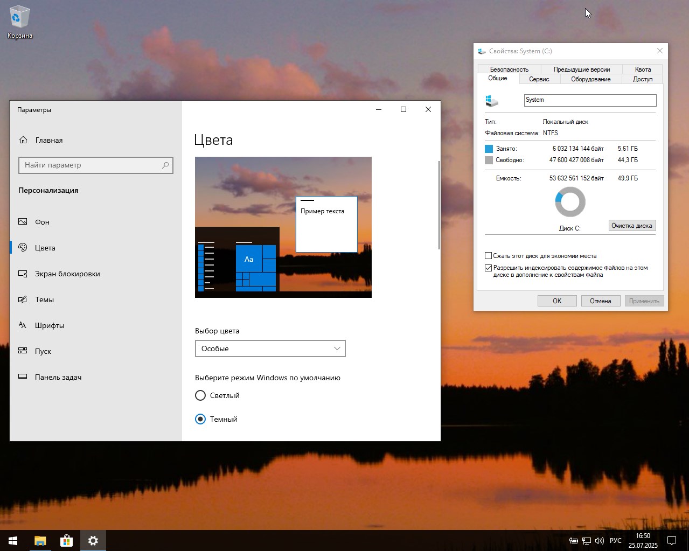The image size is (689, 551).
Task: Enable compress this drive checkbox
Action: 489,256
